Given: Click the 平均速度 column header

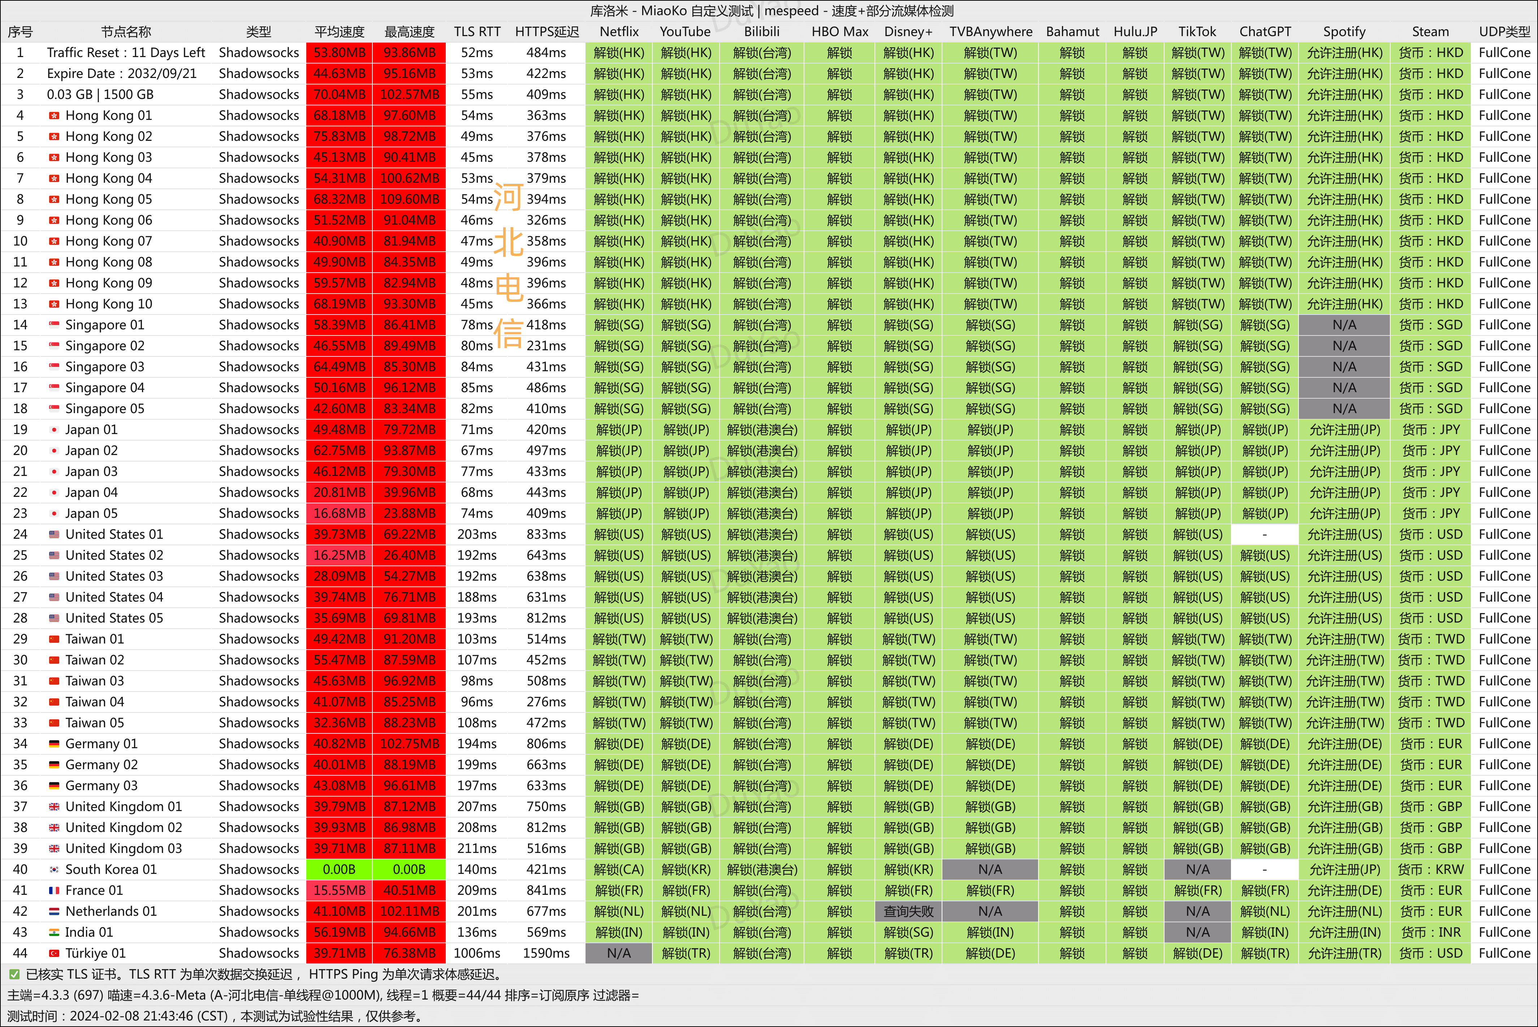Looking at the screenshot, I should (339, 31).
